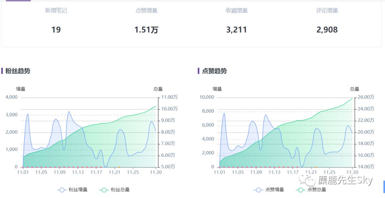Click the 收藏增量 value 3,211

click(236, 30)
